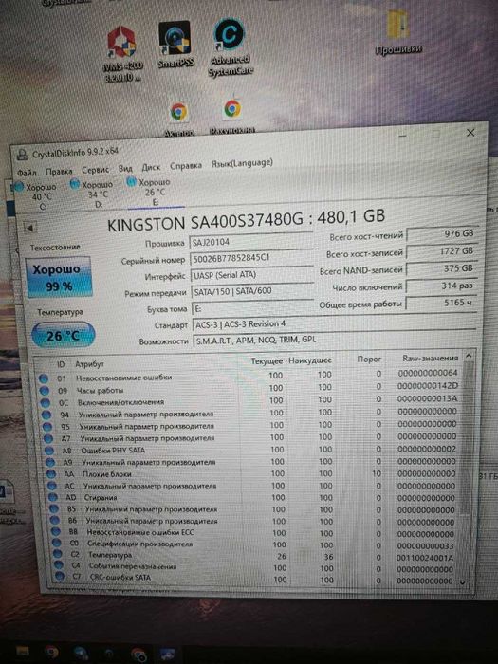Viewport: 498px width, 664px height.
Task: Click the Режим передачи field SATA/150 | SATA/600
Action: tap(252, 291)
